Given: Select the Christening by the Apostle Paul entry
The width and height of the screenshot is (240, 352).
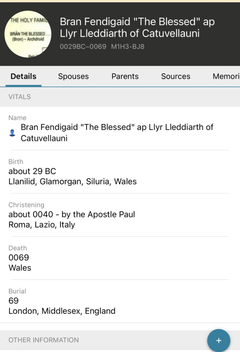Looking at the screenshot, I should 72,214.
